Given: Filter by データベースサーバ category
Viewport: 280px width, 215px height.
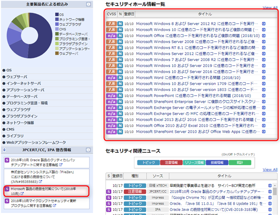Looking at the screenshot, I should 22,97.
